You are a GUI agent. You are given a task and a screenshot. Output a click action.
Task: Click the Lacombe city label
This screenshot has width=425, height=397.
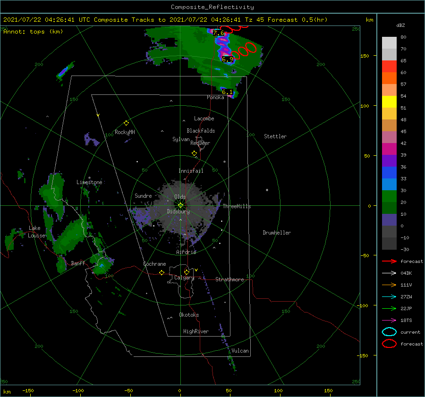[x=204, y=118]
